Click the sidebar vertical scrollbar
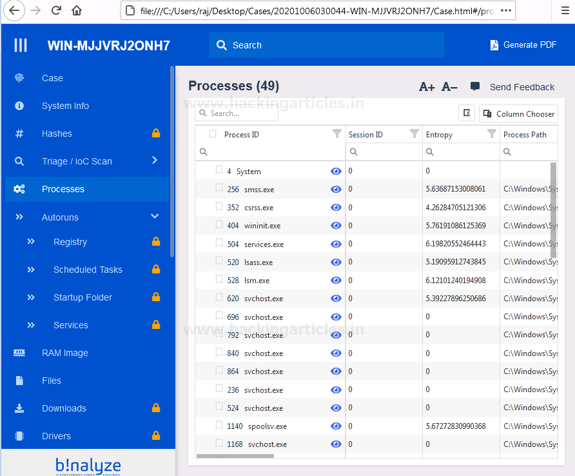This screenshot has width=575, height=476. tap(172, 161)
